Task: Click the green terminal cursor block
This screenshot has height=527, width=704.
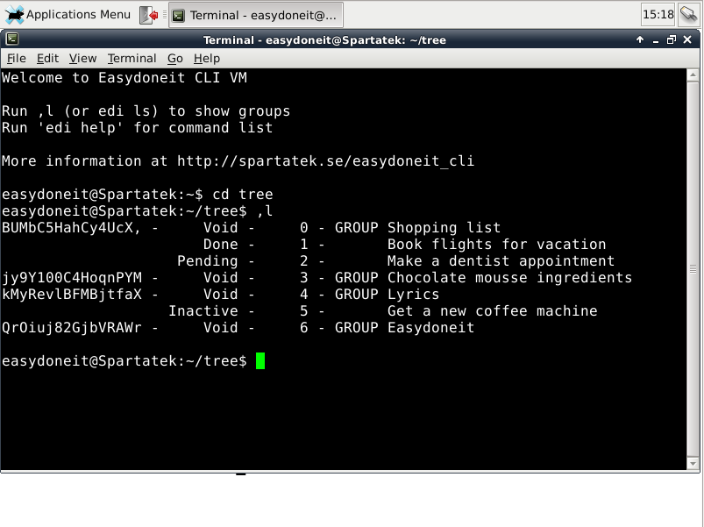Action: [260, 360]
